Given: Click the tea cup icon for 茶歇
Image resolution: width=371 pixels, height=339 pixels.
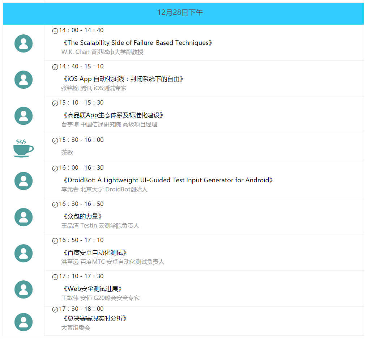Looking at the screenshot, I should point(24,148).
